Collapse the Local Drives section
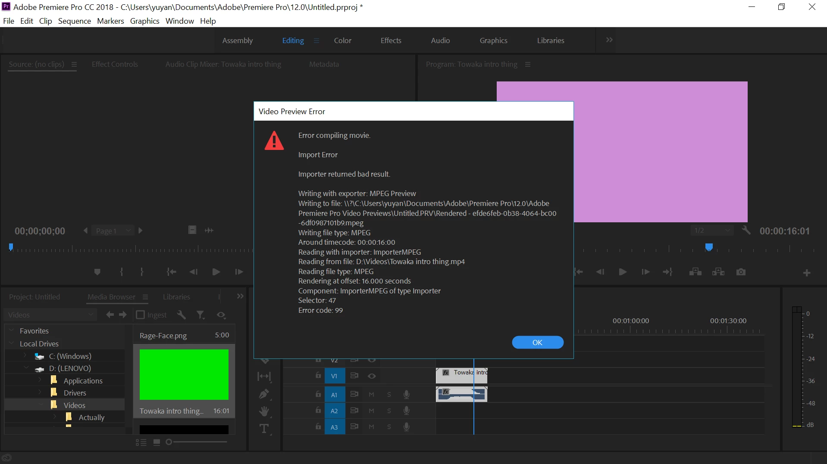Viewport: 827px width, 464px height. [11, 343]
